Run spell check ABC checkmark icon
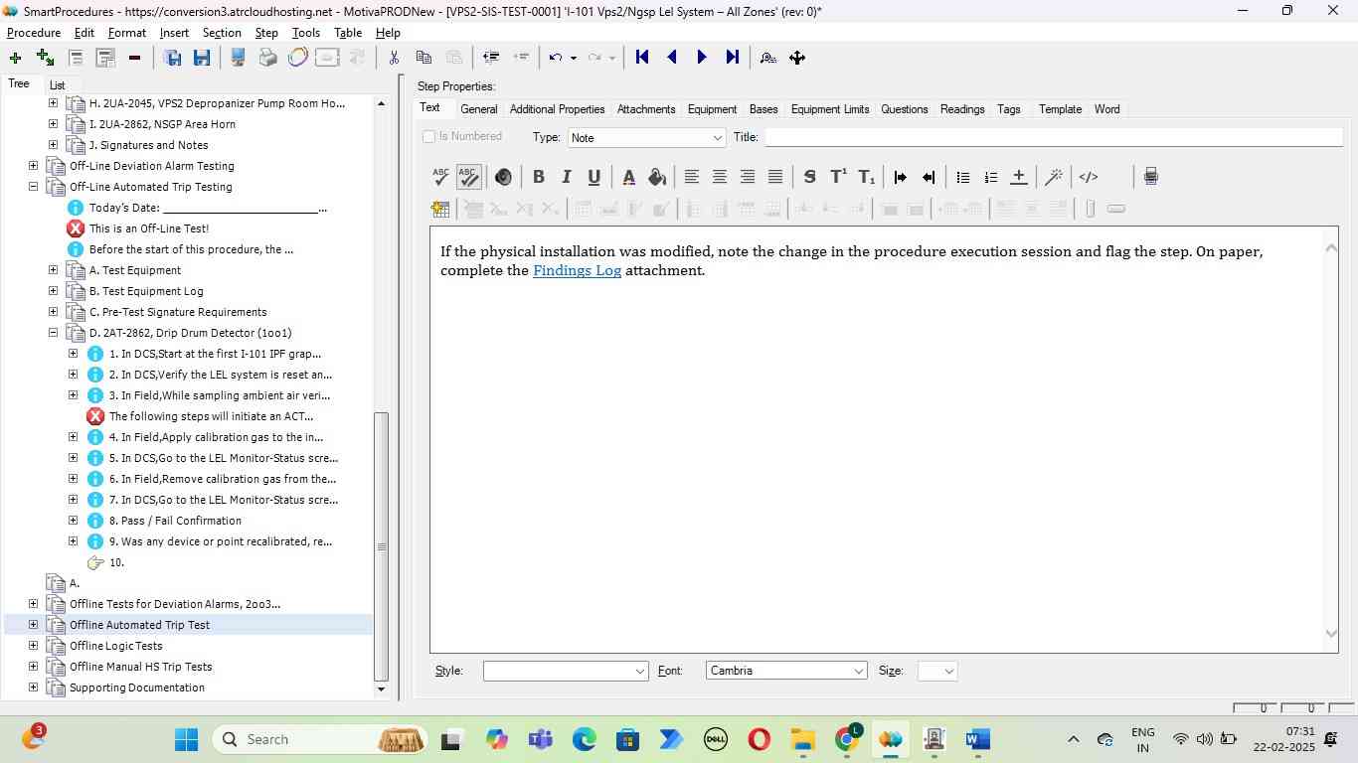The width and height of the screenshot is (1358, 763). 440,177
